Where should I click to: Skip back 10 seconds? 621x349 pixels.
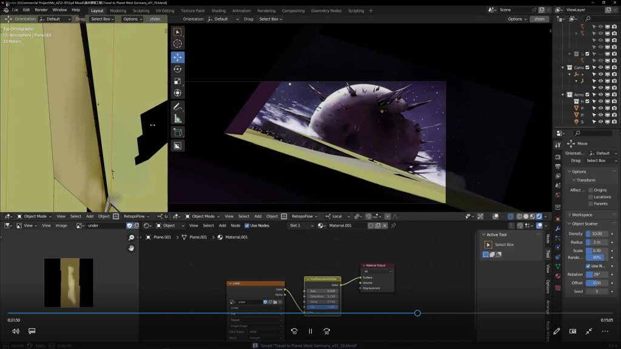tap(294, 331)
